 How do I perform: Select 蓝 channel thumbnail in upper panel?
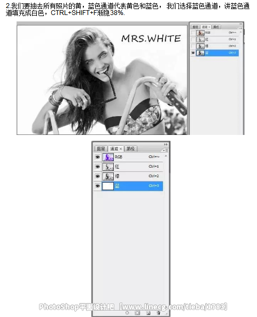coord(200,53)
